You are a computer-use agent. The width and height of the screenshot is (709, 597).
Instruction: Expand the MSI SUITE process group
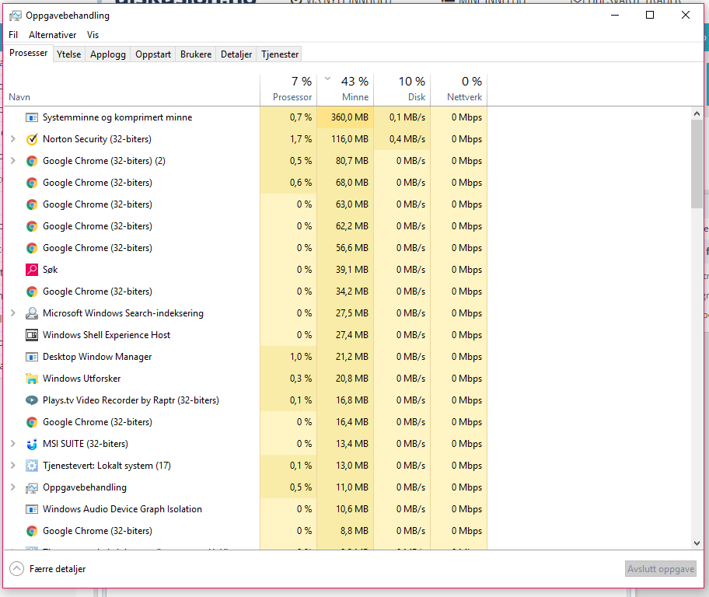[x=13, y=444]
